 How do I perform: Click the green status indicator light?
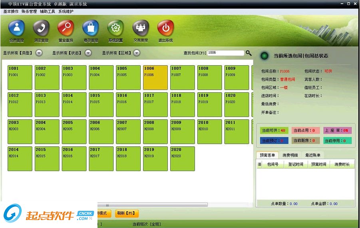pyautogui.click(x=264, y=56)
